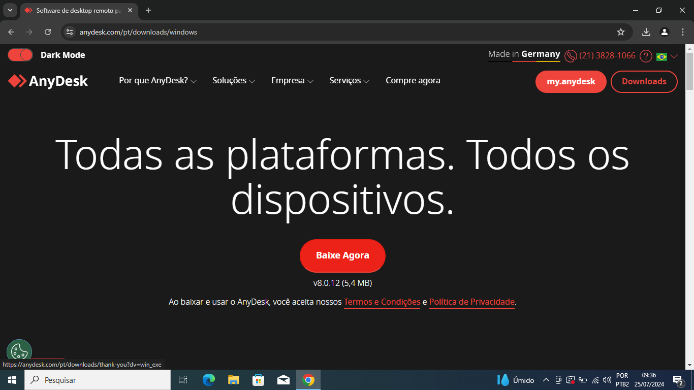
Task: Click the my.anydesk button
Action: pos(571,81)
